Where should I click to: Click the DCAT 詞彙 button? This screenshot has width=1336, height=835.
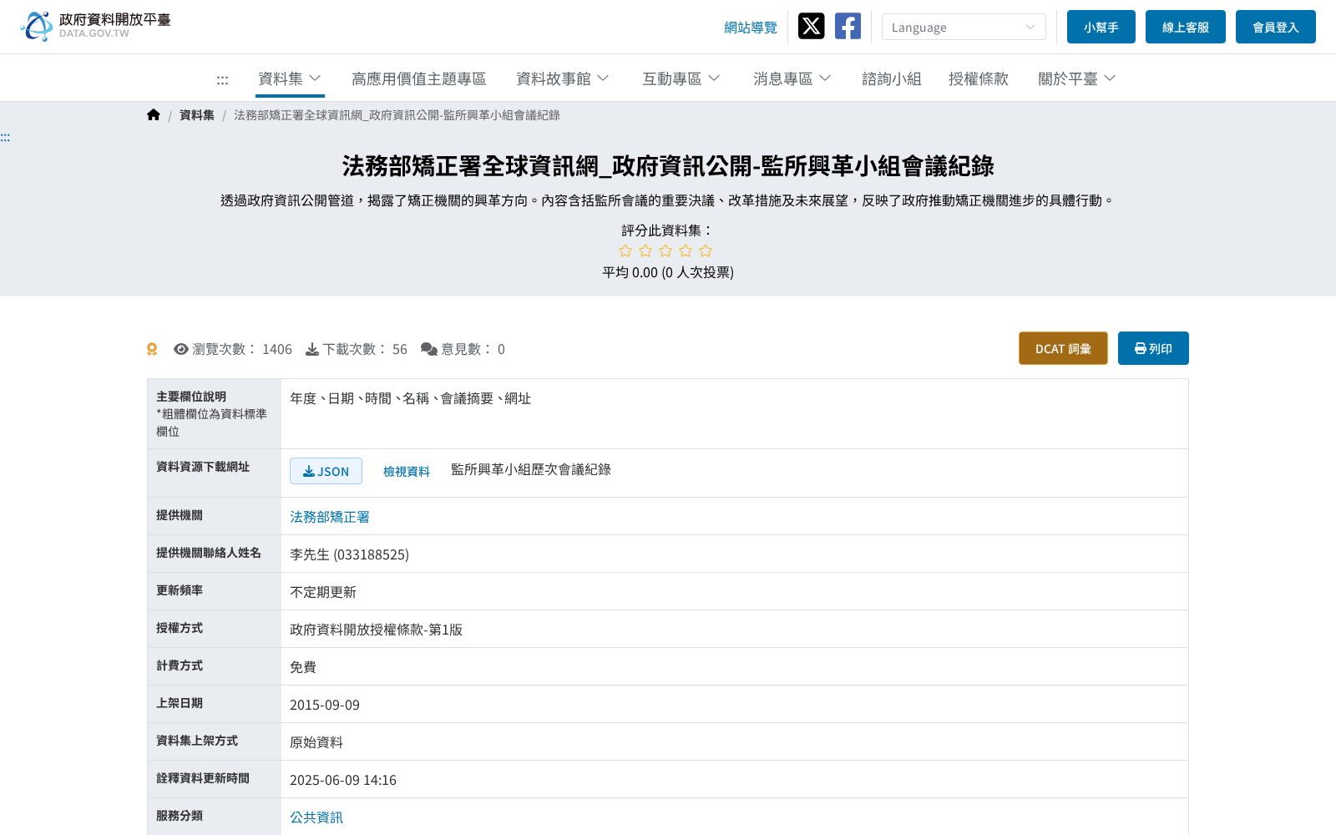pyautogui.click(x=1063, y=348)
